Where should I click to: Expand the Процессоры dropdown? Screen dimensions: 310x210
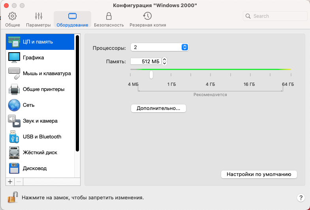click(x=184, y=47)
